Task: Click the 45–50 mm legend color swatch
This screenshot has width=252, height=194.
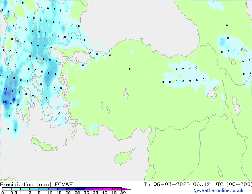Action: click(x=117, y=189)
